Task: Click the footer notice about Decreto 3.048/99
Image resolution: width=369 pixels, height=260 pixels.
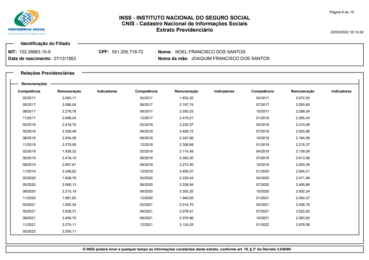Action: coord(184,249)
